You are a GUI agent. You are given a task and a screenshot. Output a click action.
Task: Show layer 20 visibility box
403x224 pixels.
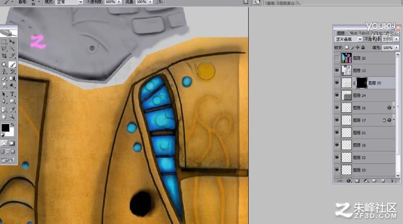[x=337, y=58]
